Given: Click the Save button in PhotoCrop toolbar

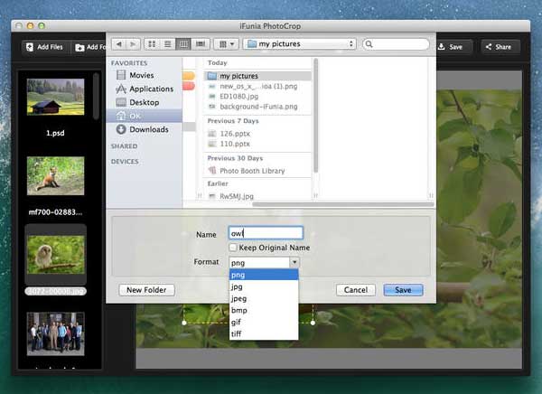Looking at the screenshot, I should coord(451,47).
